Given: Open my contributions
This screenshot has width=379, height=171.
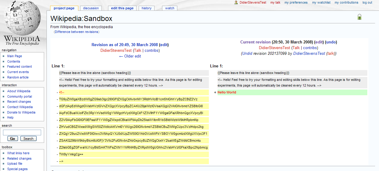Looking at the screenshot, I should (346, 2).
